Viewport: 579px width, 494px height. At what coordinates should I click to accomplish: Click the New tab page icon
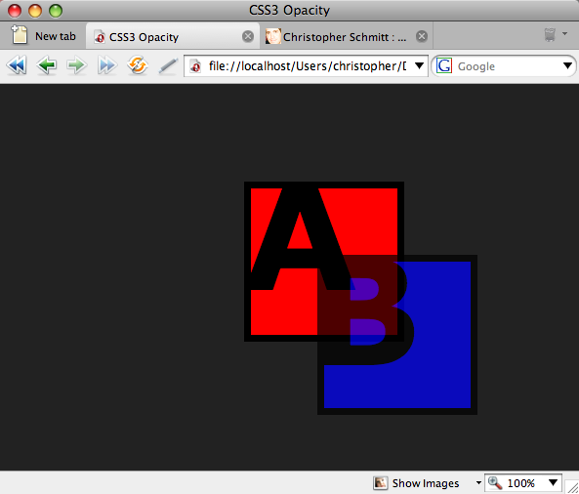coord(20,35)
